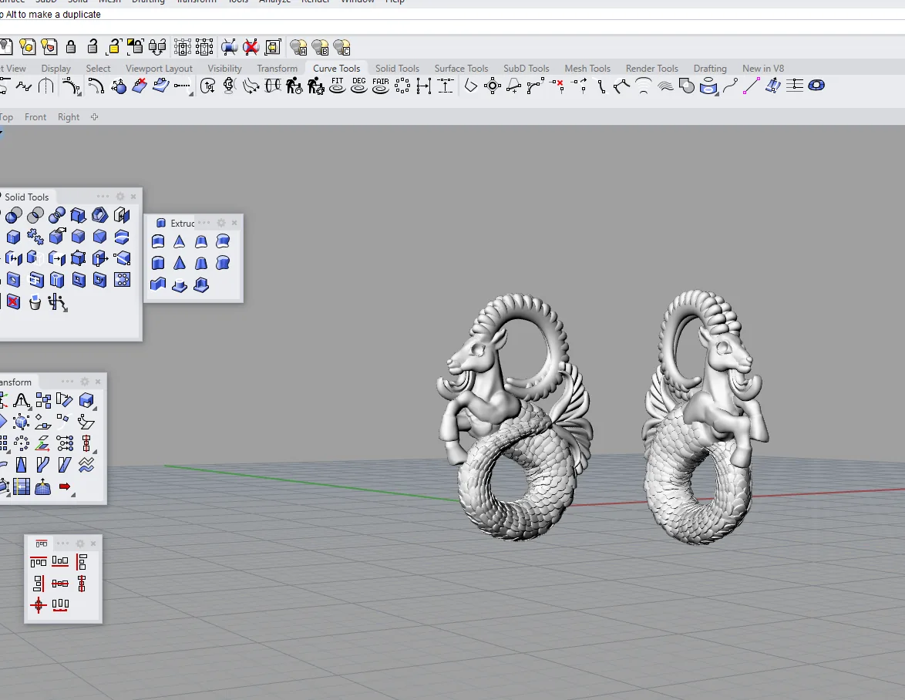Switch to the Select toolbar tab
Image resolution: width=905 pixels, height=700 pixels.
pyautogui.click(x=98, y=68)
